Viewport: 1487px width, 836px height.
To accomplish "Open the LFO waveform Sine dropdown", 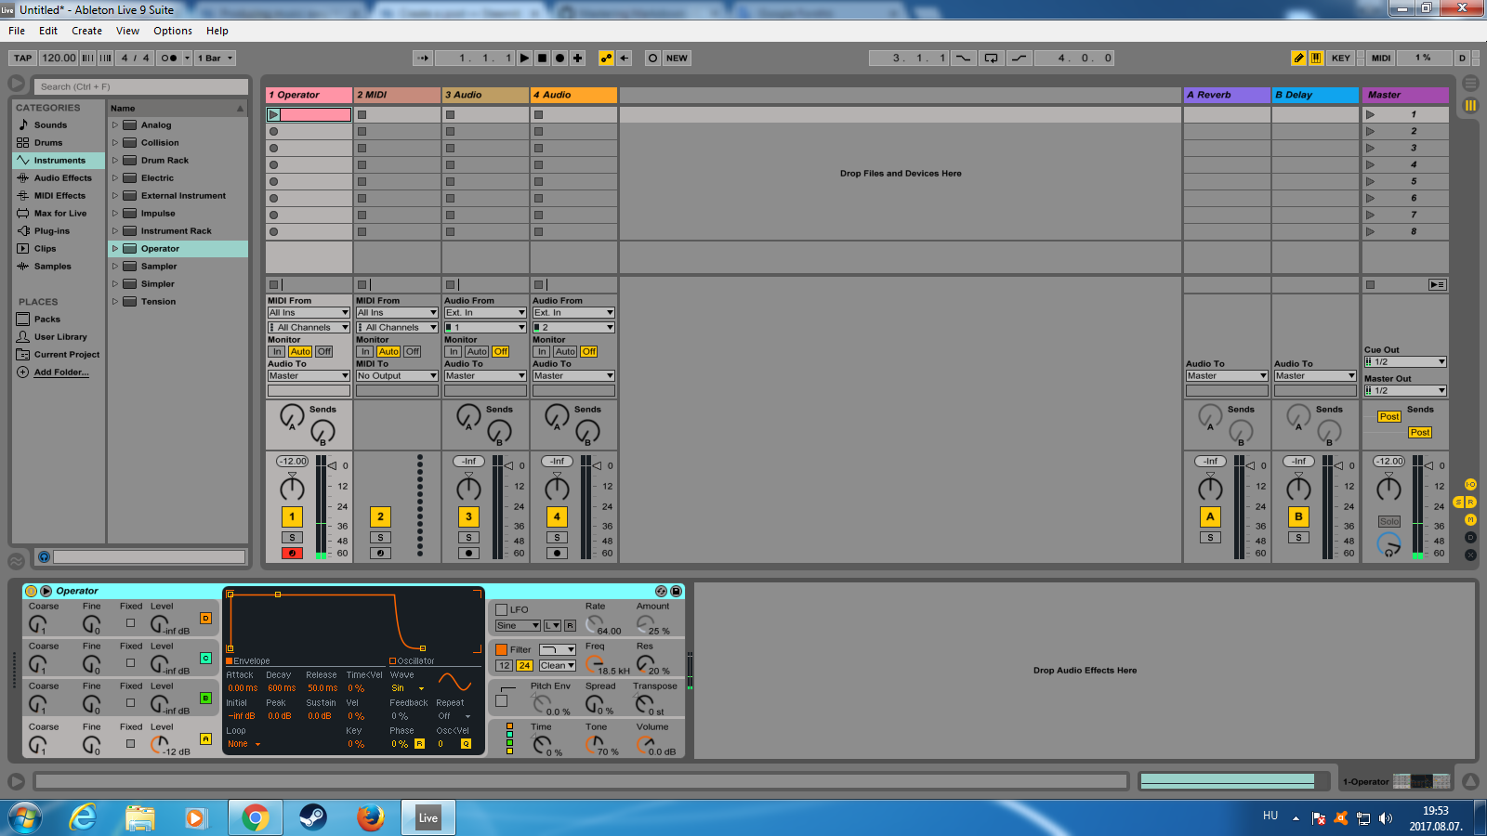I will point(518,625).
